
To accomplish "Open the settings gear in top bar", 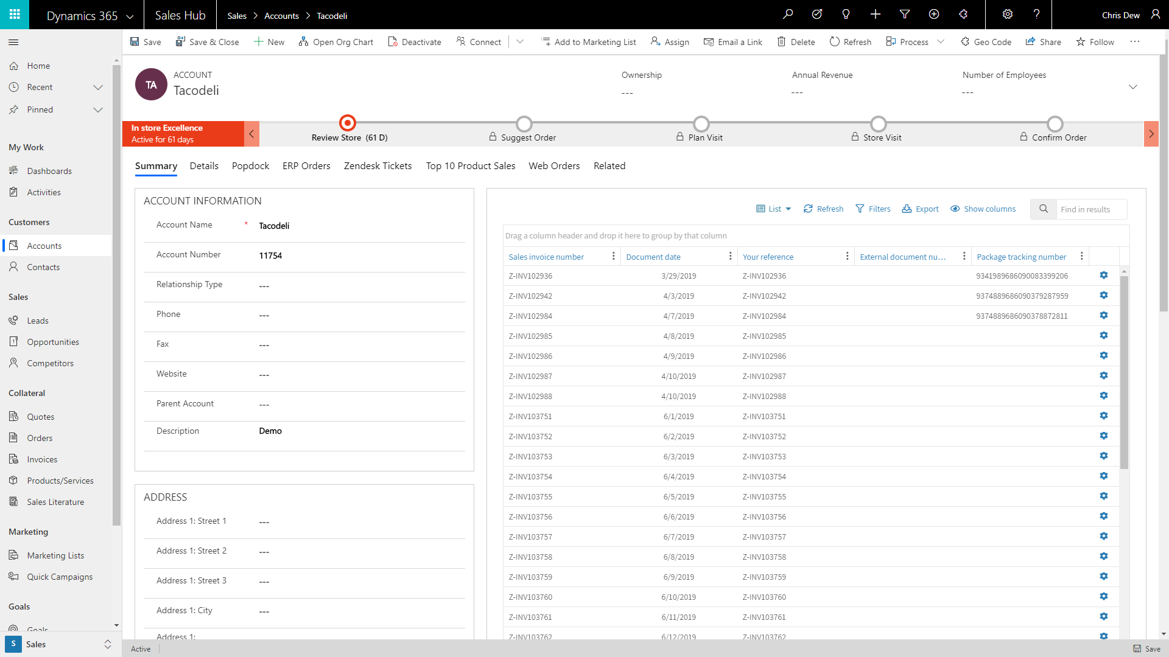I will coord(1008,15).
